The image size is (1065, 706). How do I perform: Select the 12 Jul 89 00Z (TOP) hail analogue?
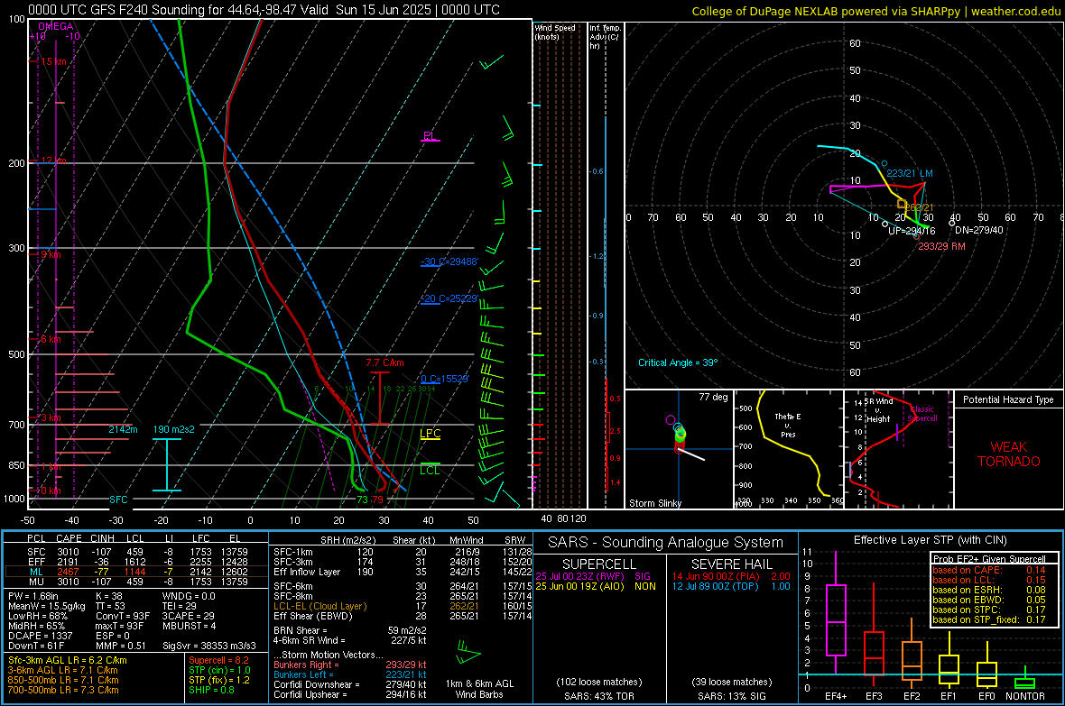731,586
